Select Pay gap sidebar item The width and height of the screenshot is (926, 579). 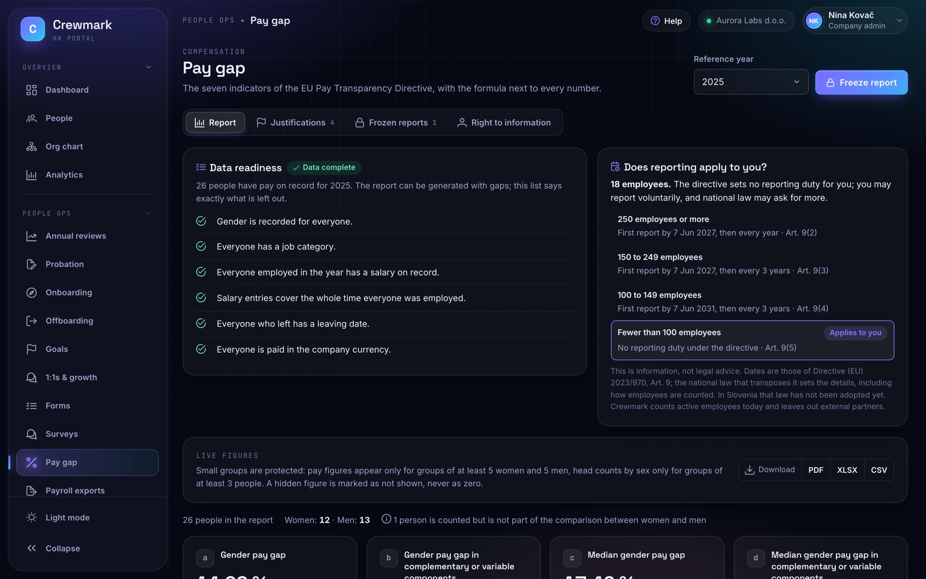87,462
